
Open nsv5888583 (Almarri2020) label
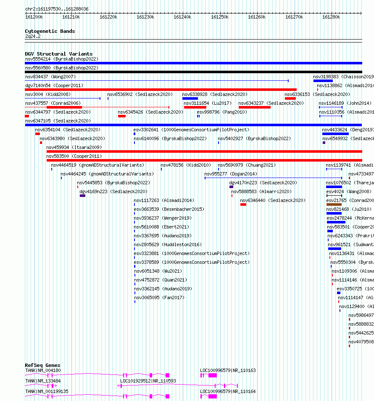point(261,191)
